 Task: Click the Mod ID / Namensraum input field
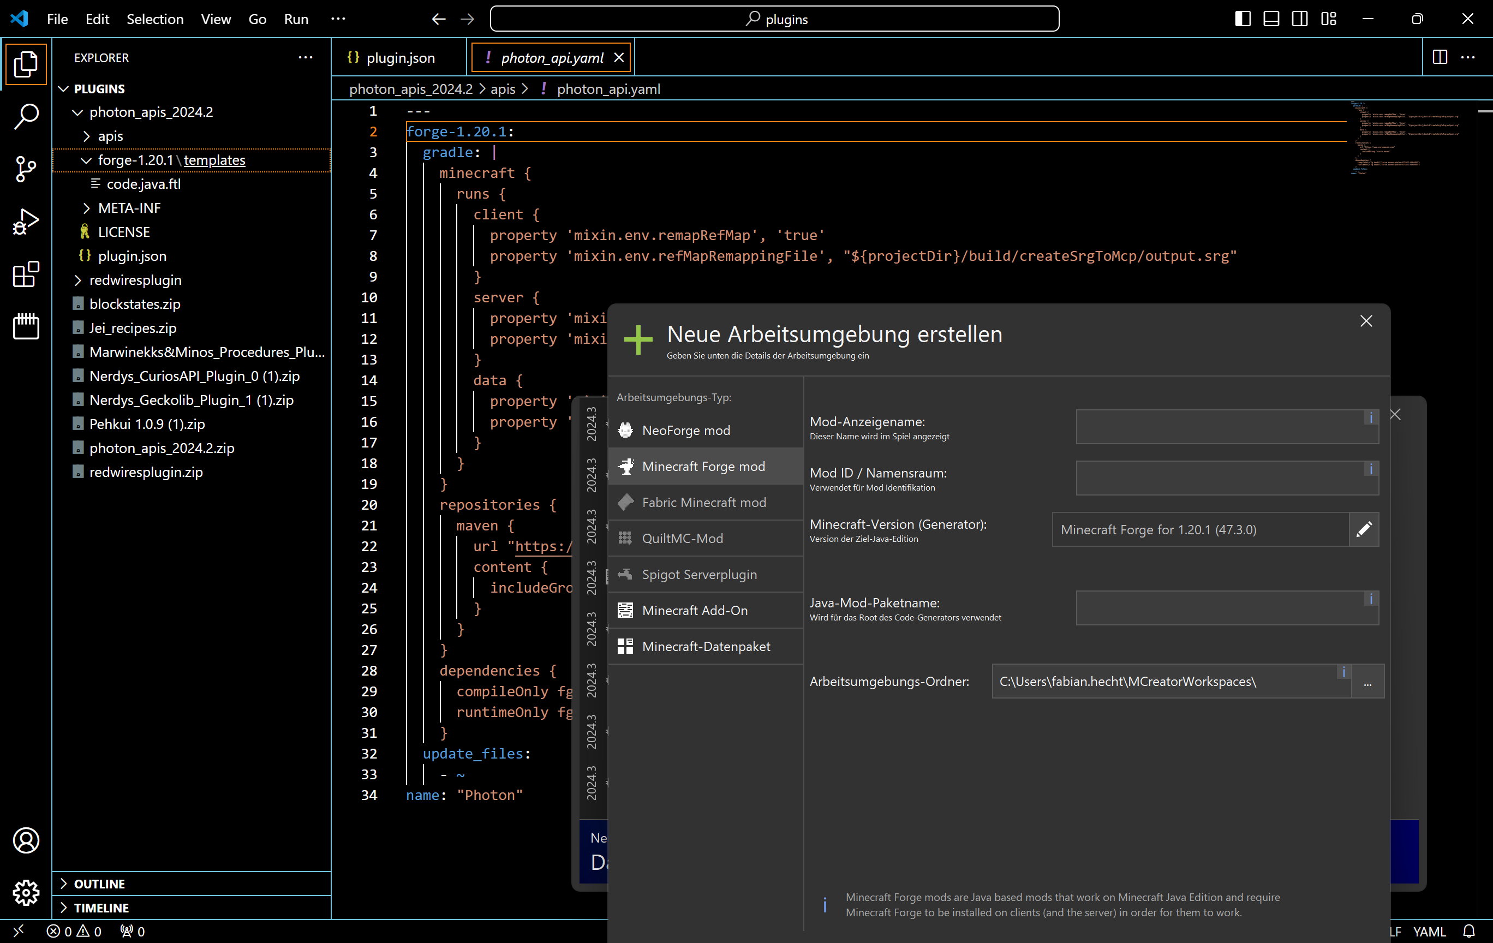(x=1227, y=478)
